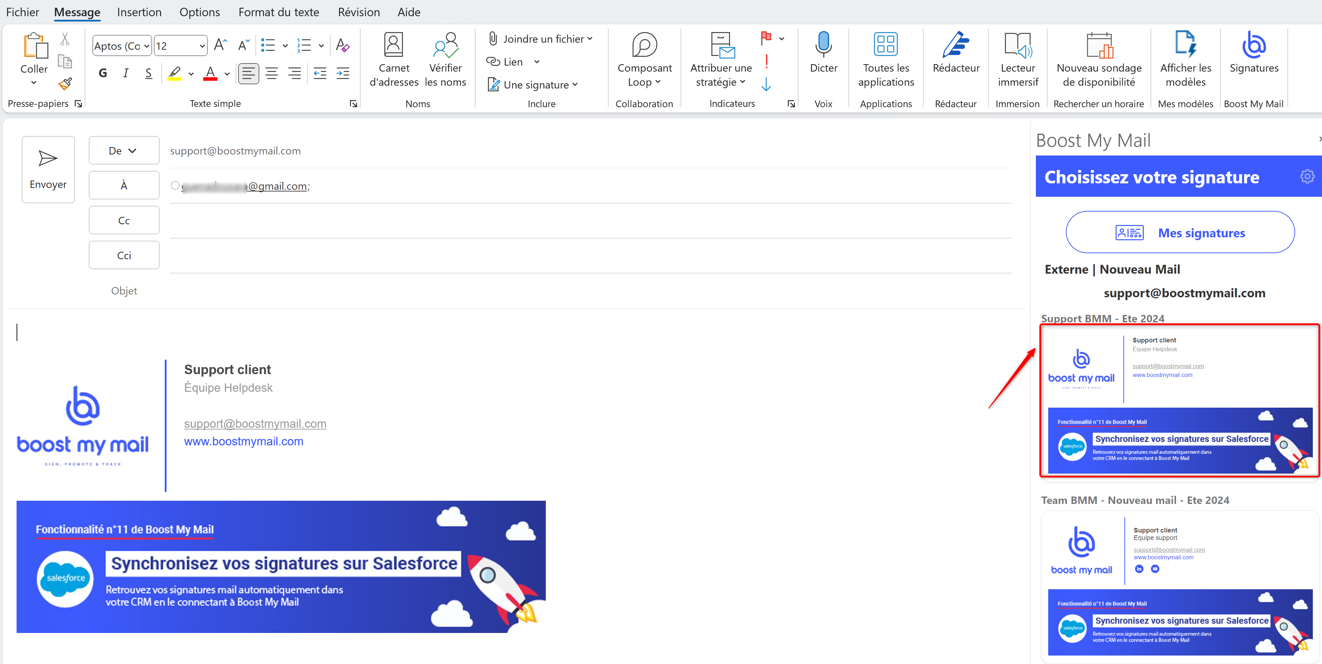This screenshot has width=1322, height=664.
Task: Increase paragraph indent
Action: point(343,73)
